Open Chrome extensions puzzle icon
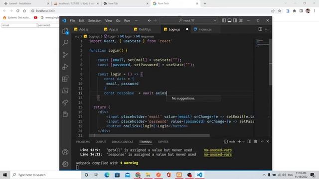 (294, 11)
